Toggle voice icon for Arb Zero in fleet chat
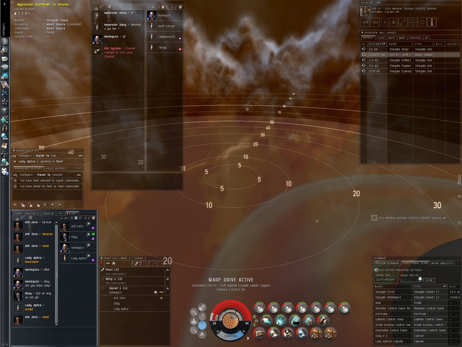This screenshot has height=347, width=462. pos(88,224)
